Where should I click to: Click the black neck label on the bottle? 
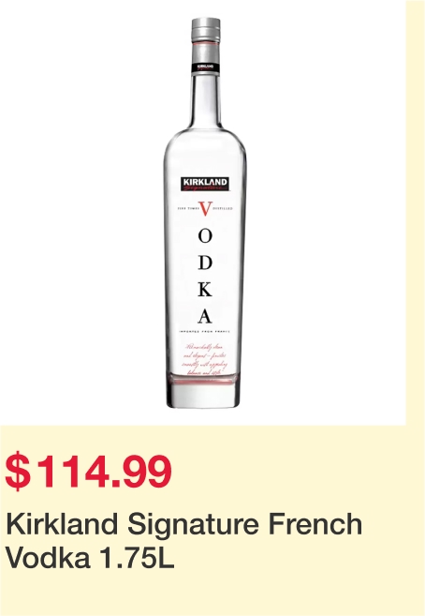[205, 68]
